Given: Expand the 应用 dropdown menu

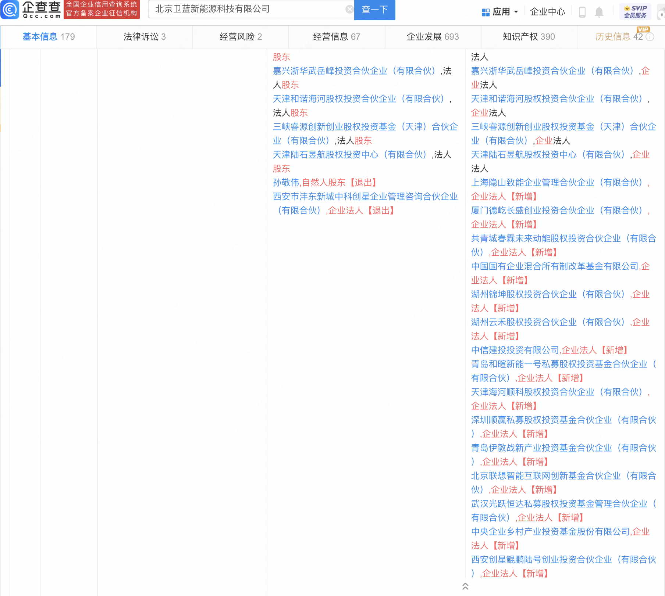Looking at the screenshot, I should pyautogui.click(x=516, y=12).
